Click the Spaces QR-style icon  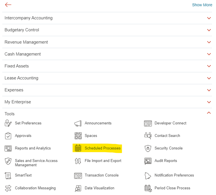click(x=78, y=136)
